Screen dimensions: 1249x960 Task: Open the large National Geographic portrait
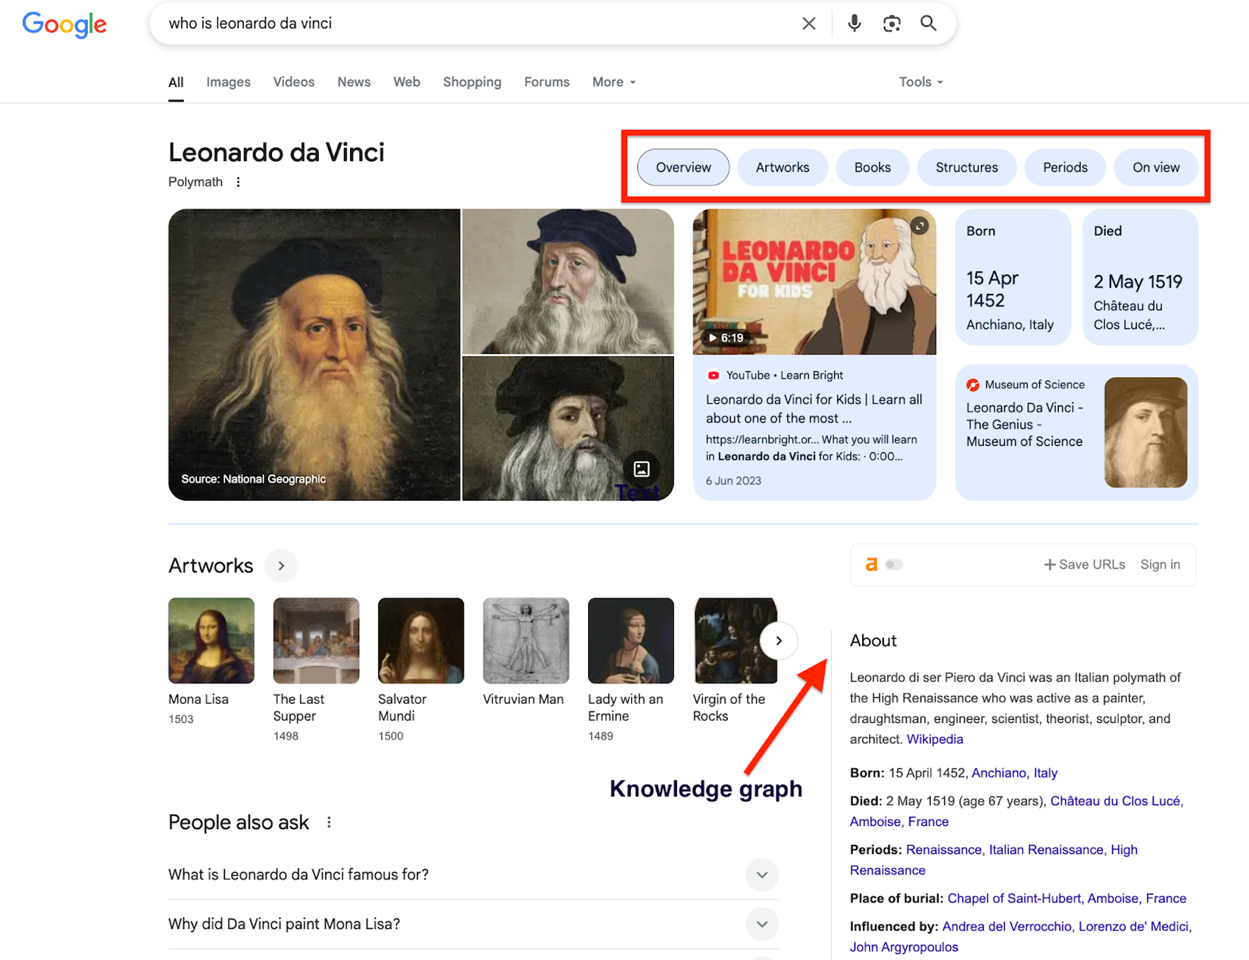314,354
